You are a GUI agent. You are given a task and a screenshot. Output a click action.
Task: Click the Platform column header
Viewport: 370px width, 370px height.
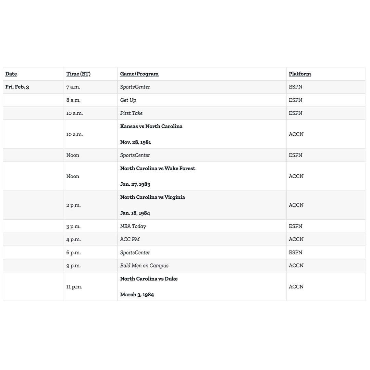click(x=300, y=74)
